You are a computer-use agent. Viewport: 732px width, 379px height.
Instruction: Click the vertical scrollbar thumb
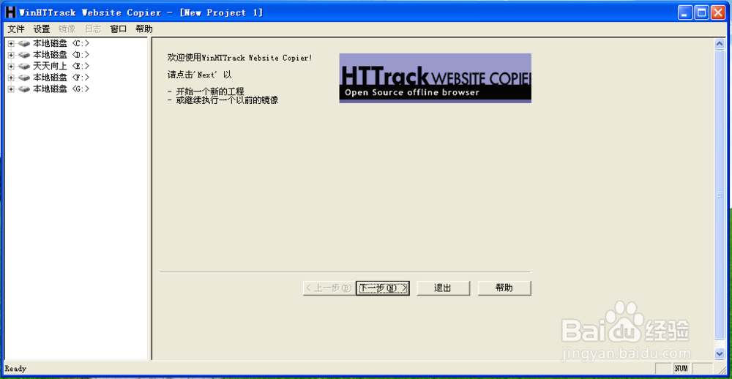click(720, 194)
